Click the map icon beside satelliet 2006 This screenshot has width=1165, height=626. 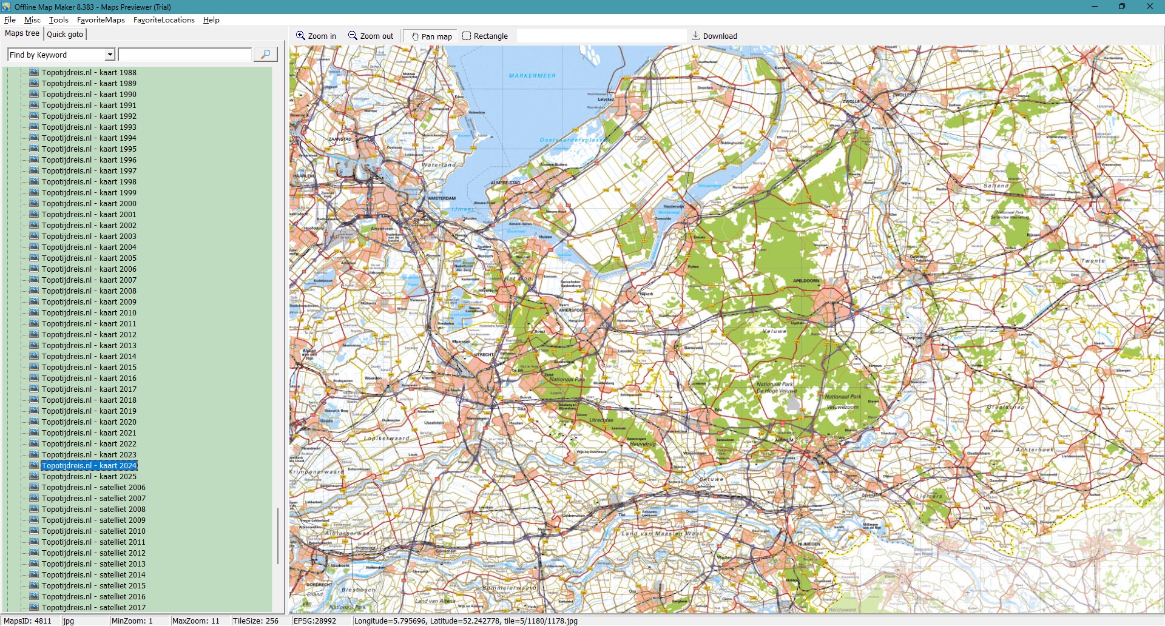coord(34,487)
